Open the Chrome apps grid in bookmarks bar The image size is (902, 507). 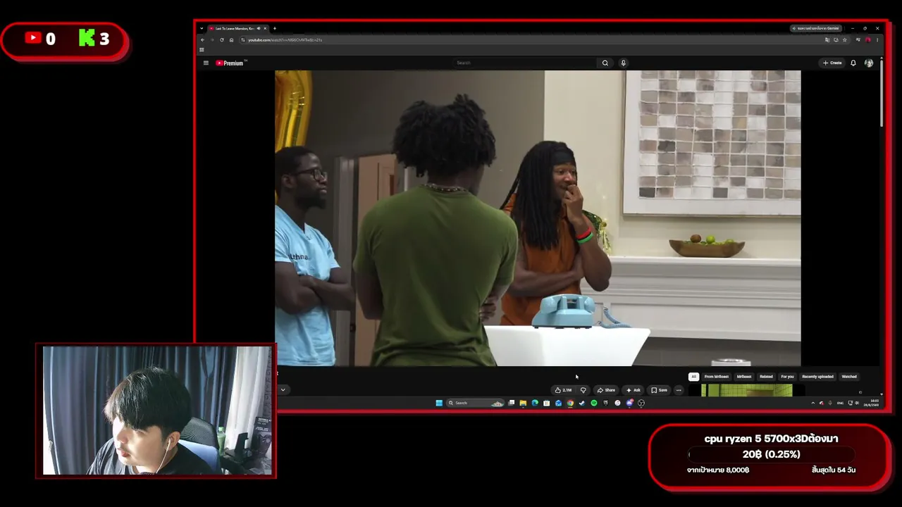(x=202, y=50)
